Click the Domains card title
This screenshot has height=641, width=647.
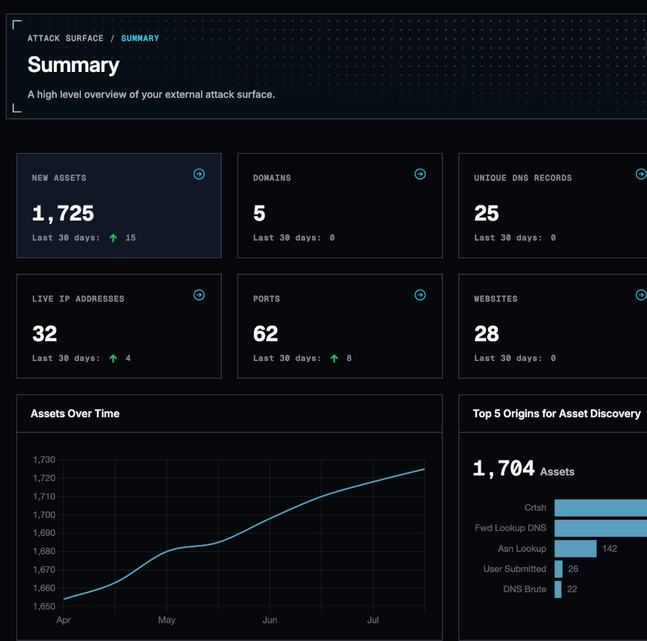tap(272, 178)
